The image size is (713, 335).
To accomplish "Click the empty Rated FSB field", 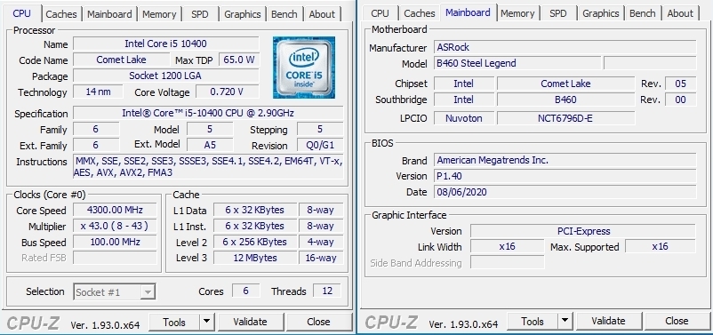I will pyautogui.click(x=115, y=258).
